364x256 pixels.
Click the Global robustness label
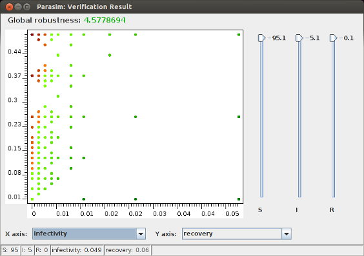(44, 20)
